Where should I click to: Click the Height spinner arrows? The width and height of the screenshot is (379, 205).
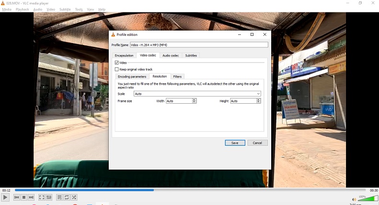(258, 101)
